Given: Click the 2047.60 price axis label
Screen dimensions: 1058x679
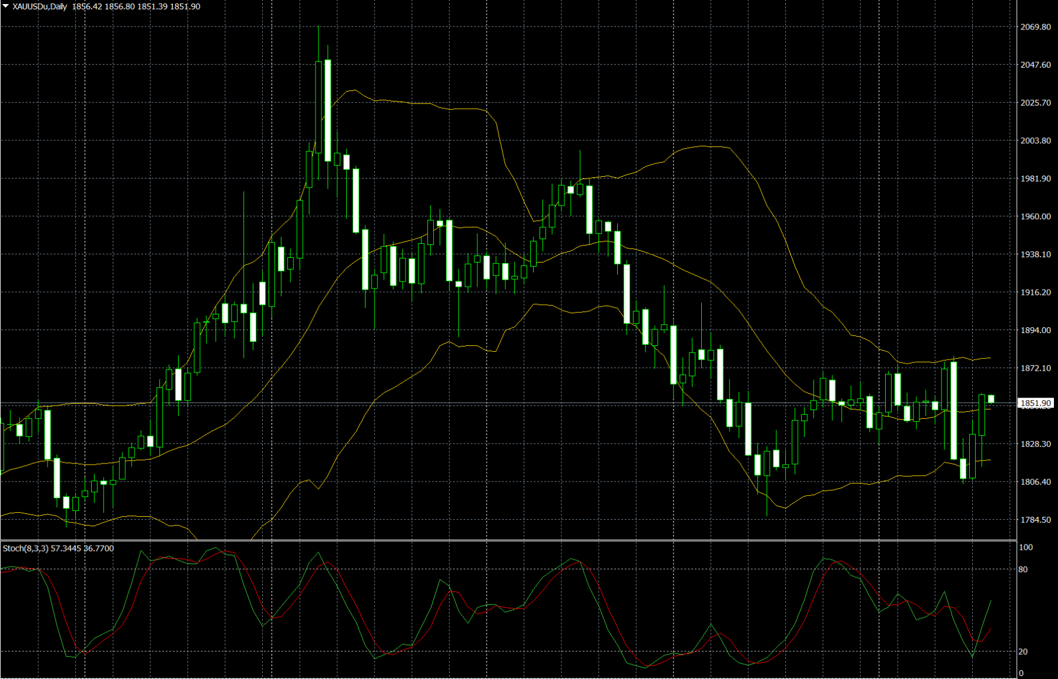Looking at the screenshot, I should [x=1036, y=65].
